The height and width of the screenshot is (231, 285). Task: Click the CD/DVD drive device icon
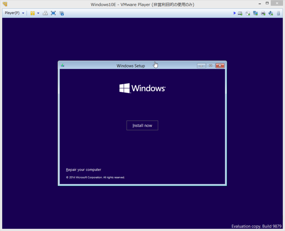click(x=248, y=13)
